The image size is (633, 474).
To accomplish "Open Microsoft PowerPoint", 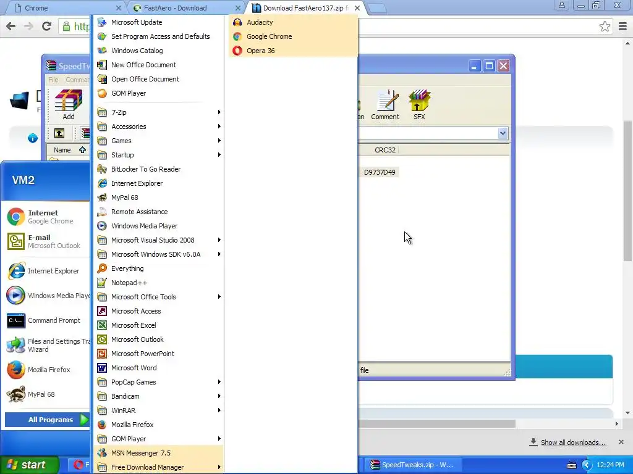I will point(159,354).
